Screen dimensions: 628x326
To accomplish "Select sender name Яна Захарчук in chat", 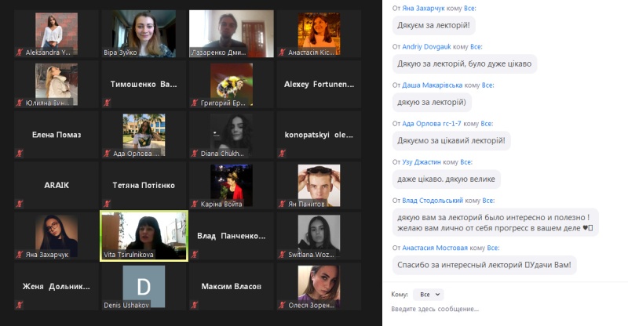I will [422, 8].
